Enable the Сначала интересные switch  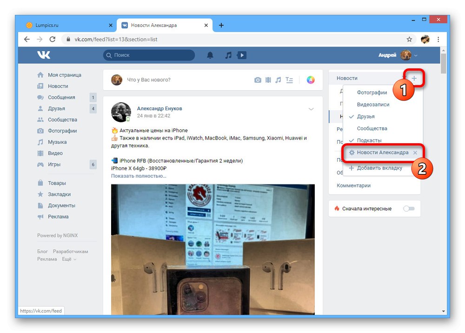point(409,208)
